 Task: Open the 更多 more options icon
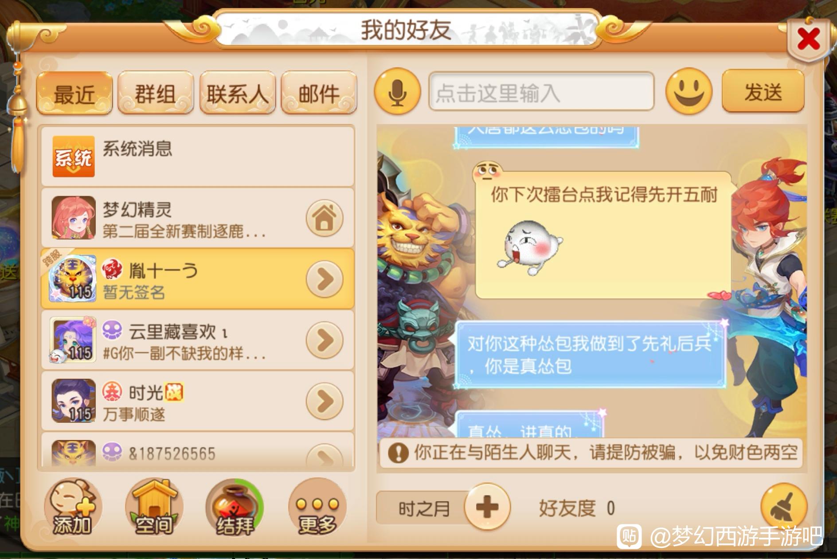[317, 508]
